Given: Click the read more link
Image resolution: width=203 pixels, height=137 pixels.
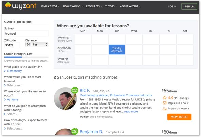Looking at the screenshot, I should click(x=131, y=111).
